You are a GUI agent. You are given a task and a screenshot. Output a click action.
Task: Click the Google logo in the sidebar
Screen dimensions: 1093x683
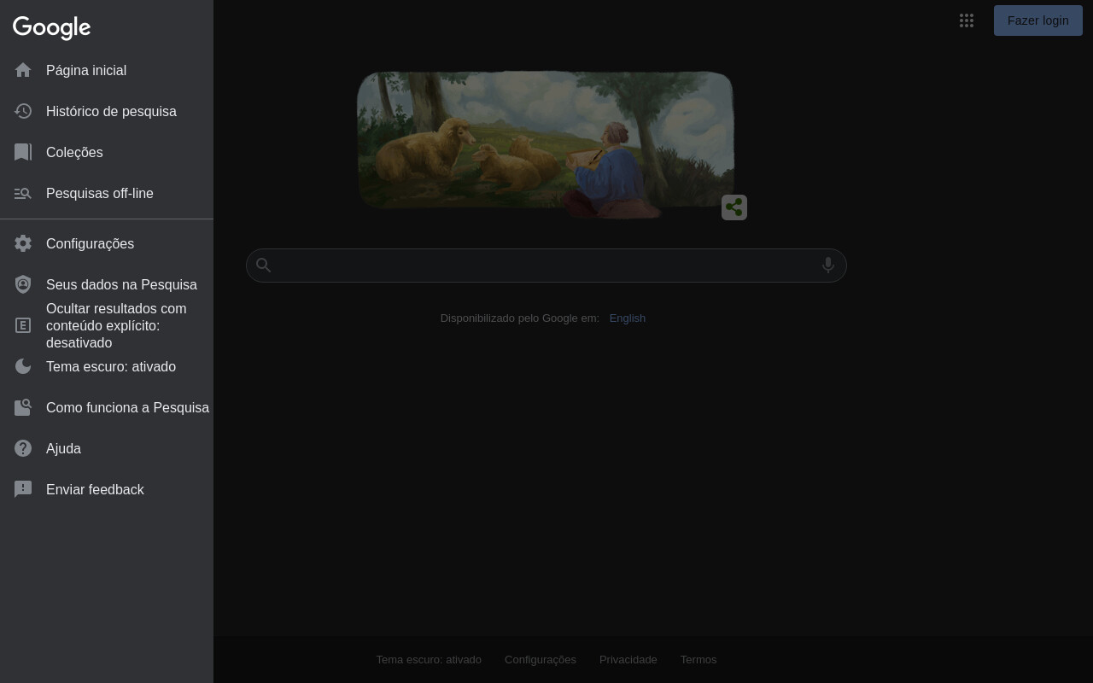point(51,27)
